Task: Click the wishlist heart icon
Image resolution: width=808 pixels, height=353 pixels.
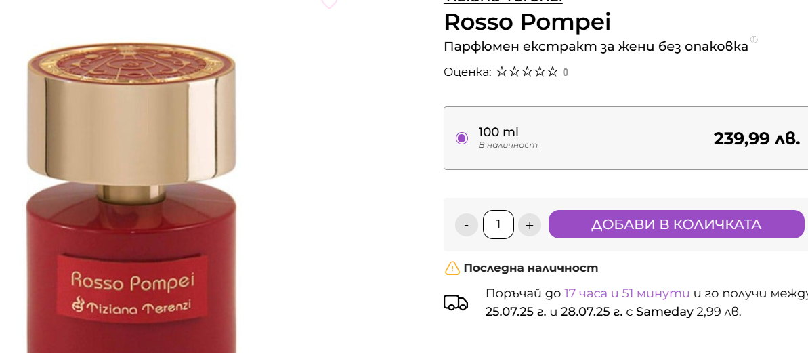Action: coord(329,3)
